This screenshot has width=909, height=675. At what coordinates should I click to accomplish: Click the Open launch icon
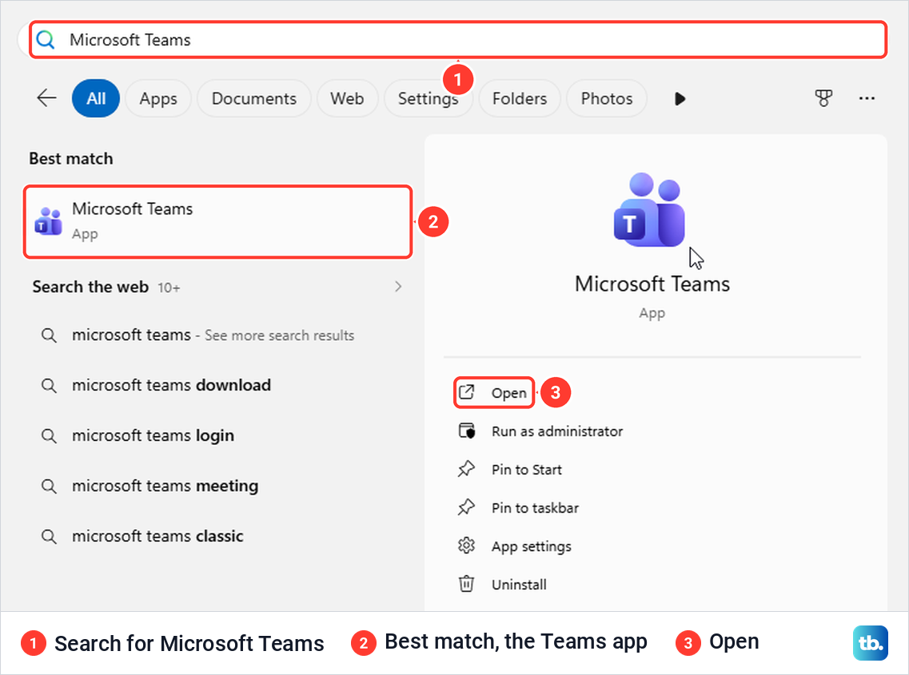[x=467, y=392]
